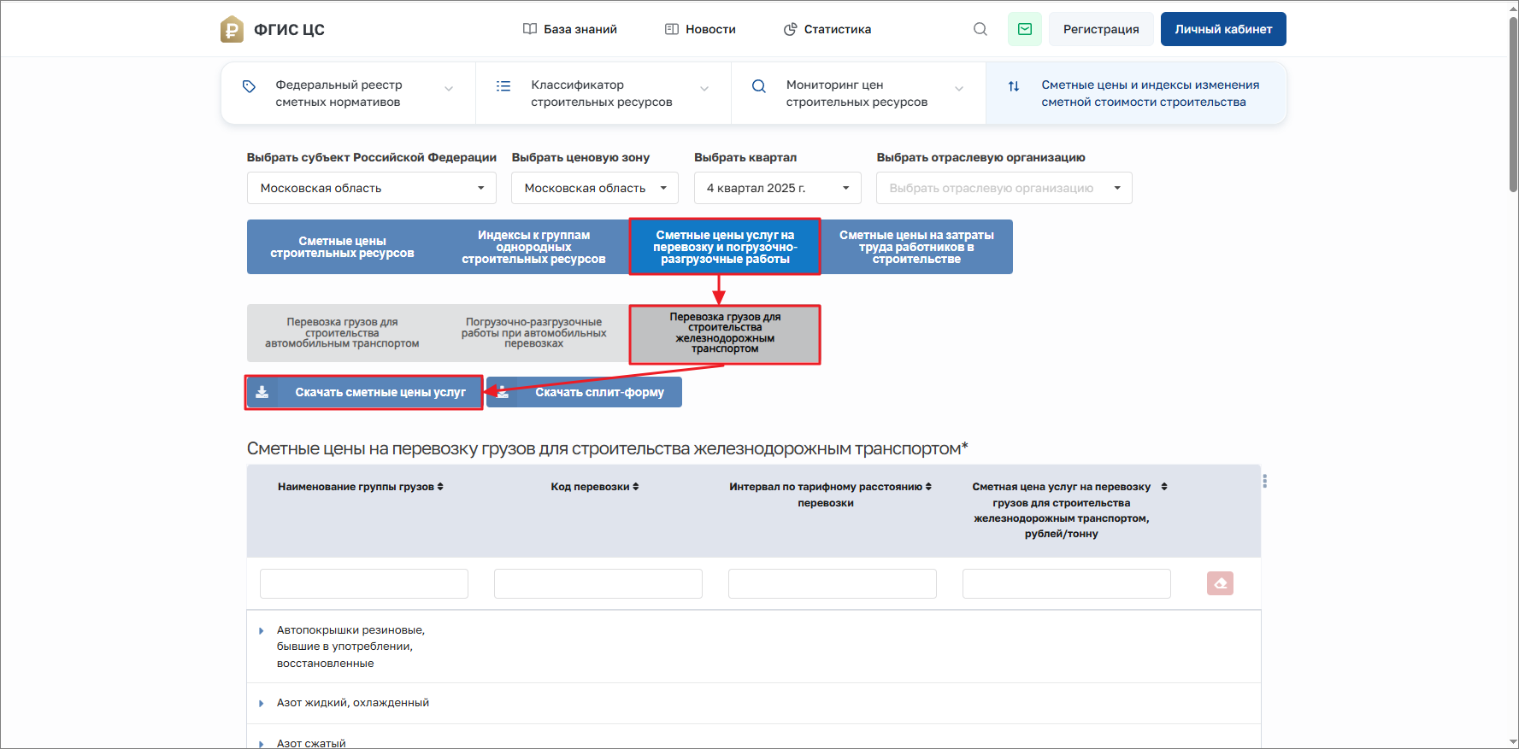Screen dimensions: 1519x749
Task: Select tab Сметные цены строительных ресурсов
Action: point(342,247)
